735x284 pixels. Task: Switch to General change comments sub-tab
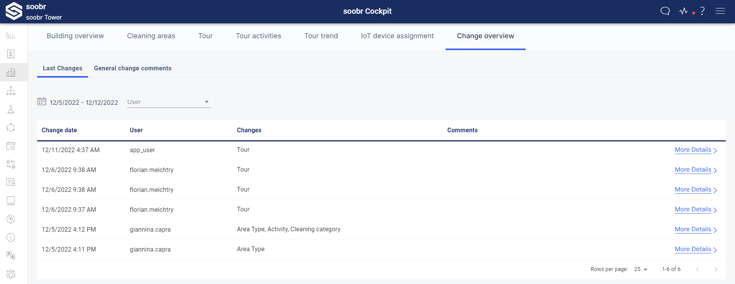click(132, 68)
